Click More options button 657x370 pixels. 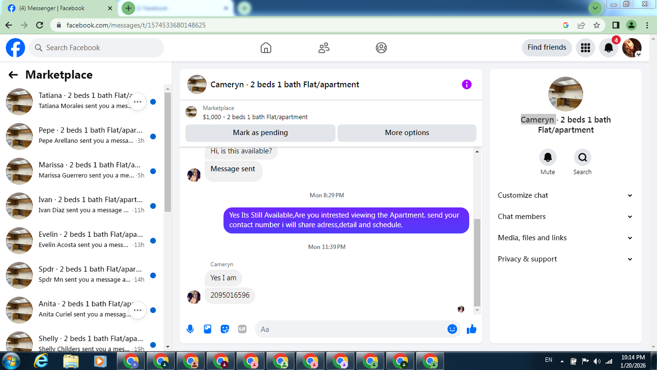[407, 133]
